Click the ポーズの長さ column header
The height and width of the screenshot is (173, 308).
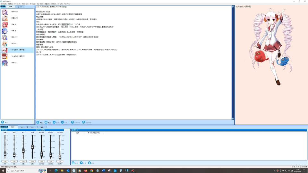click(x=94, y=133)
